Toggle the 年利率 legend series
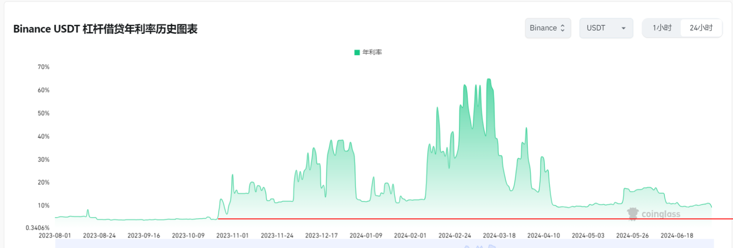Screen dimensions: 733x248 coord(368,52)
